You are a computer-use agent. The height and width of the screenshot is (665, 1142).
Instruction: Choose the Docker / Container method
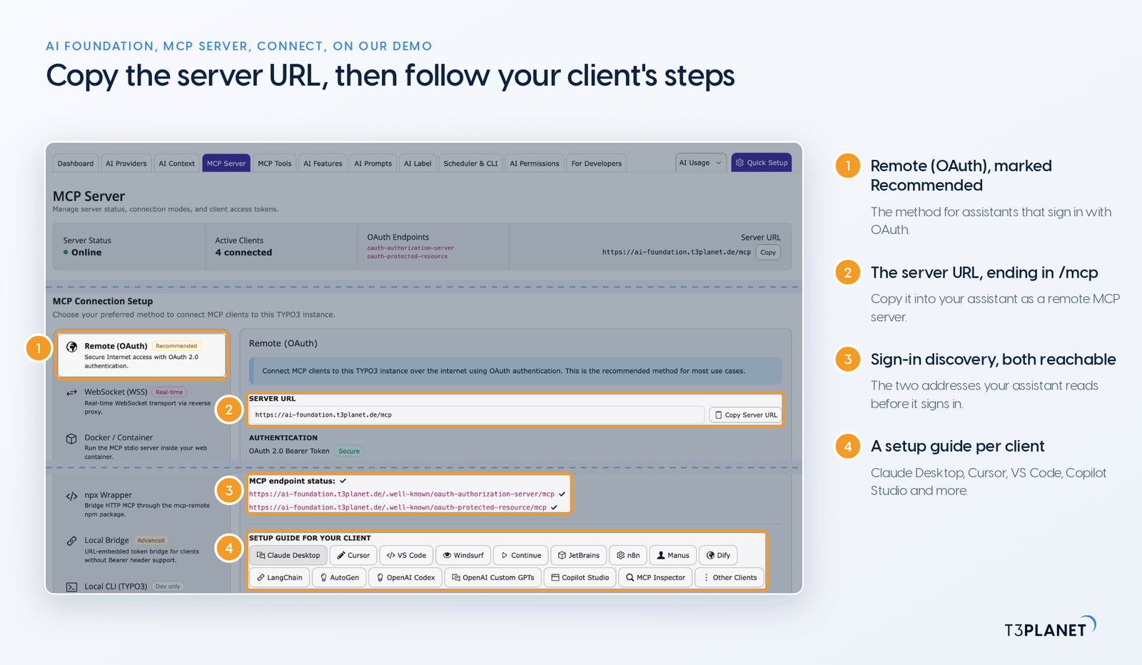(141, 447)
